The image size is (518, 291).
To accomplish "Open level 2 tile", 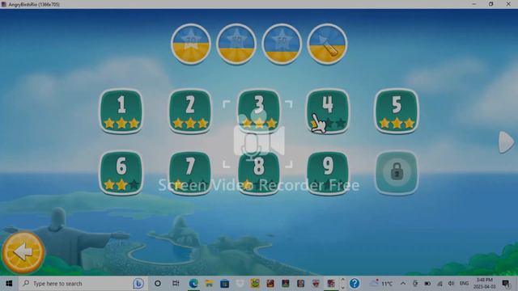I will point(190,112).
